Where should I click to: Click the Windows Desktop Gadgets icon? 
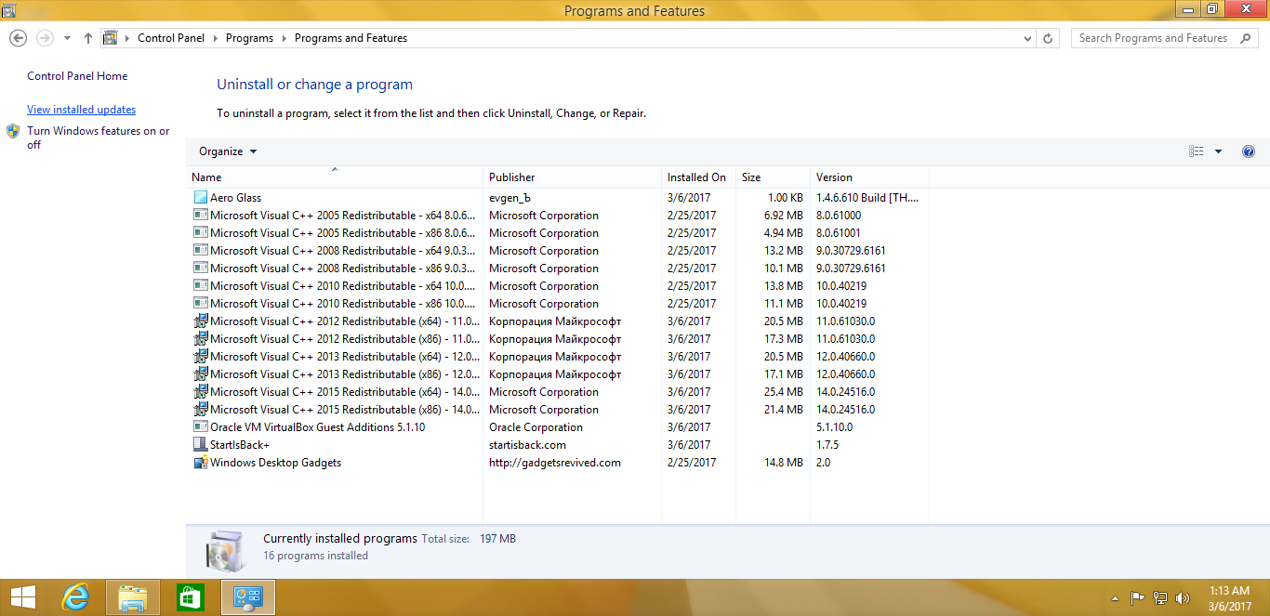point(200,462)
